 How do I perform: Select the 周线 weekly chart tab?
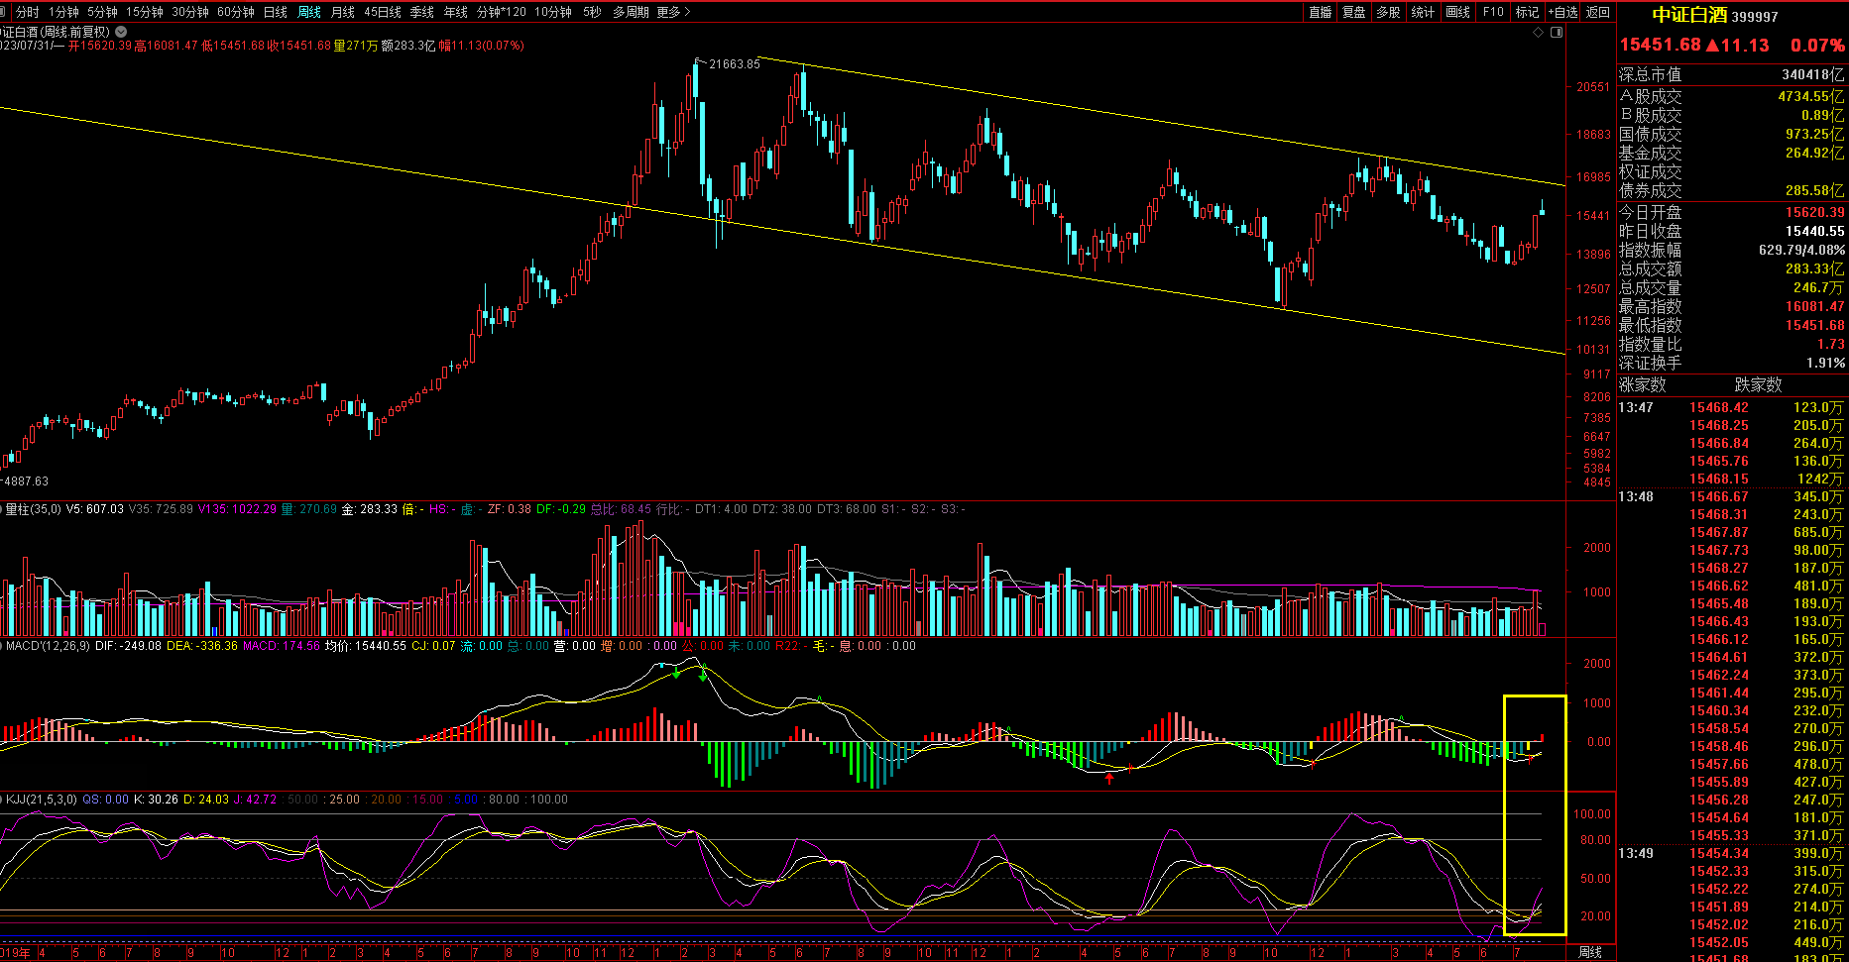point(309,12)
